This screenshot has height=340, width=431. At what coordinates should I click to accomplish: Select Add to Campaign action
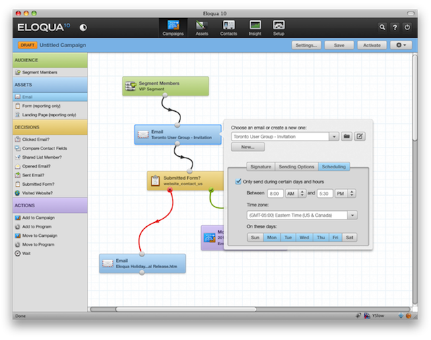point(50,217)
